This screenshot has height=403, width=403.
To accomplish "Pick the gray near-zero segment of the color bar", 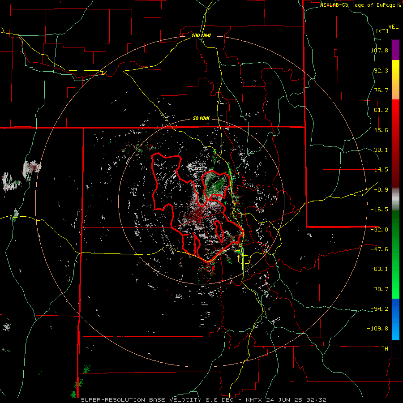I will 395,199.
